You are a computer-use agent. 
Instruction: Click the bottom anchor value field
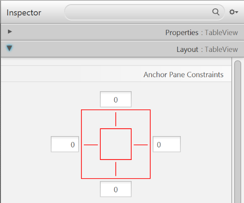(116, 189)
